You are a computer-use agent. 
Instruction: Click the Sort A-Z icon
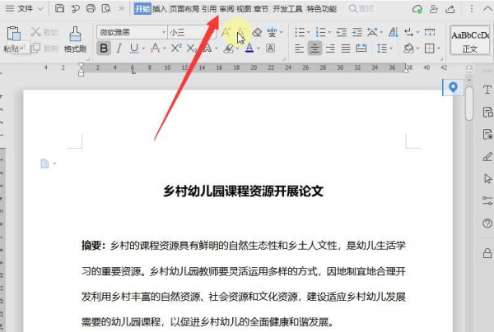pos(394,32)
